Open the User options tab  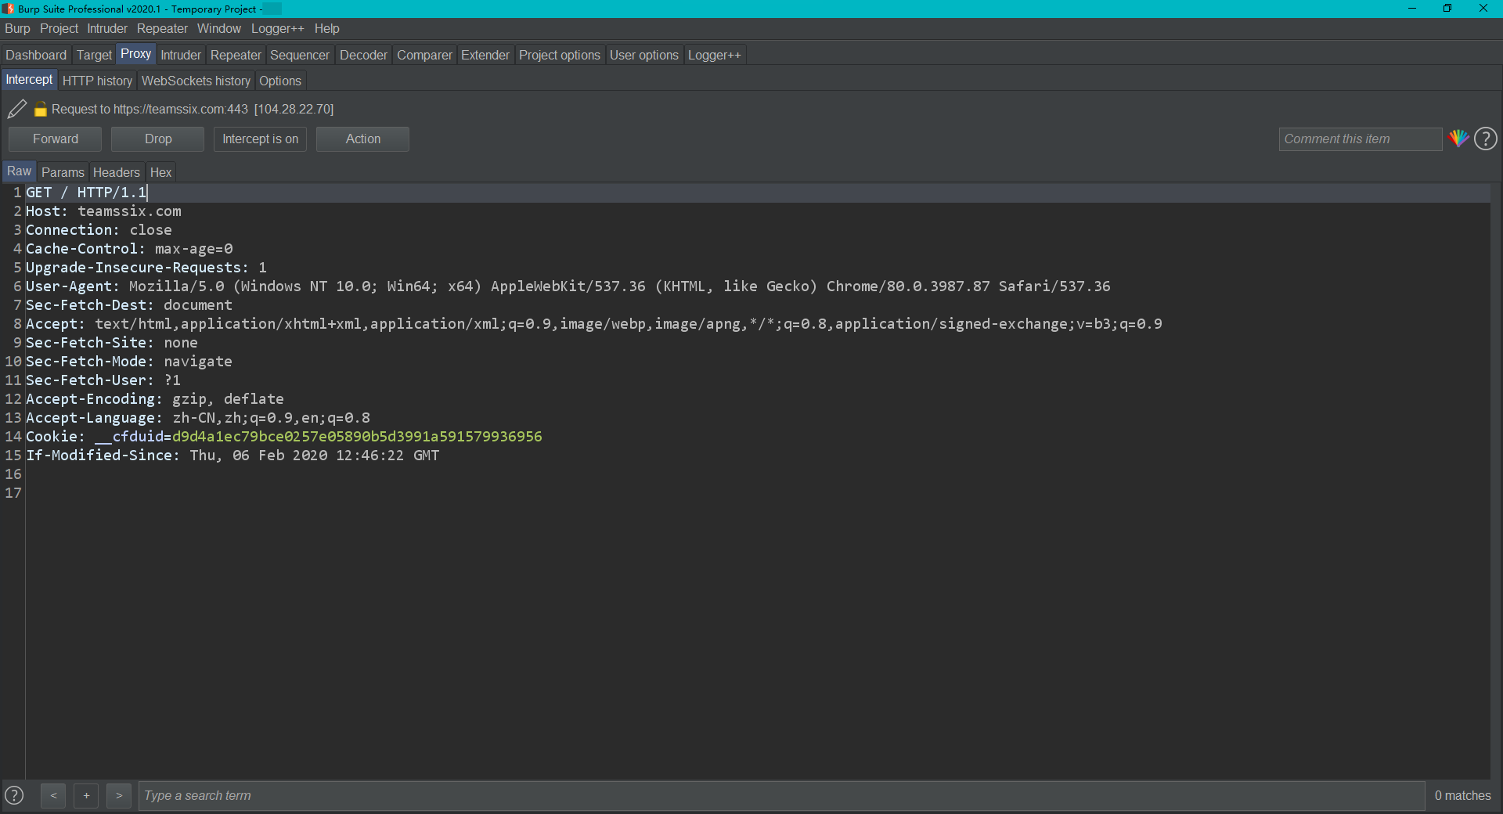point(644,55)
